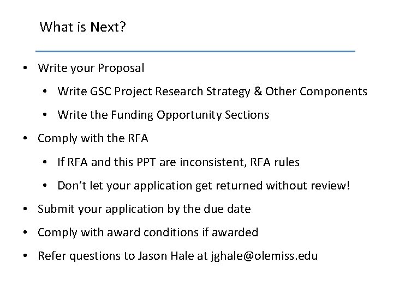Click the bullet dot beside 'Refer questions'

point(25,256)
